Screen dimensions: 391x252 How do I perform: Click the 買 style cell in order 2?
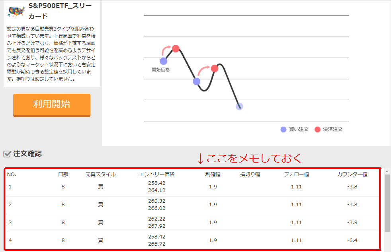(x=100, y=205)
